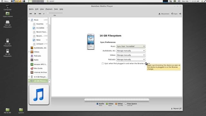The width and height of the screenshot is (206, 116).
Task: Click the Next track button
Action: (40, 14)
